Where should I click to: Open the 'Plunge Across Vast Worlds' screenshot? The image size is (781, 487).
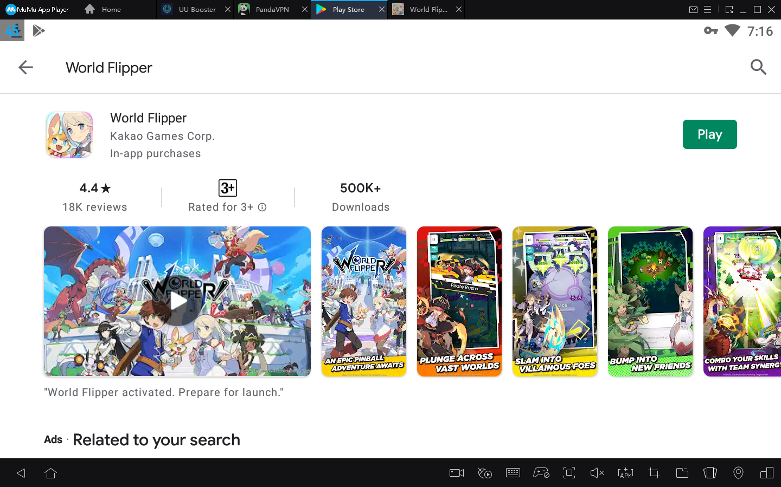pyautogui.click(x=459, y=301)
